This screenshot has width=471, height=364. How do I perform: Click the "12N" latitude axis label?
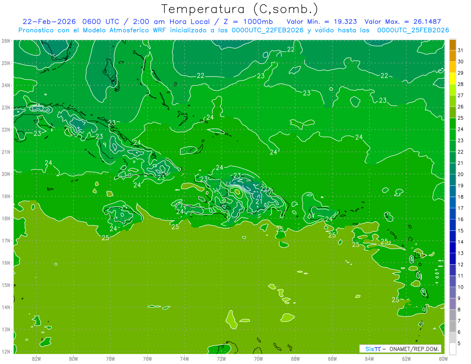[5, 351]
